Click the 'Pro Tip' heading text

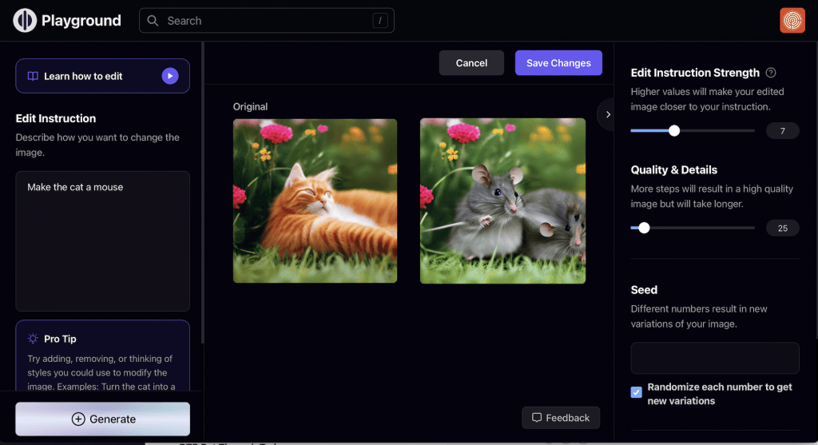[60, 339]
